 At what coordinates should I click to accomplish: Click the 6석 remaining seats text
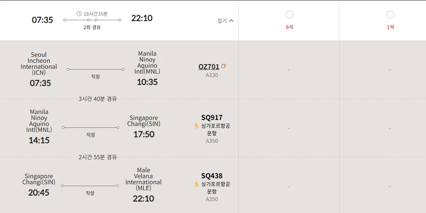290,27
